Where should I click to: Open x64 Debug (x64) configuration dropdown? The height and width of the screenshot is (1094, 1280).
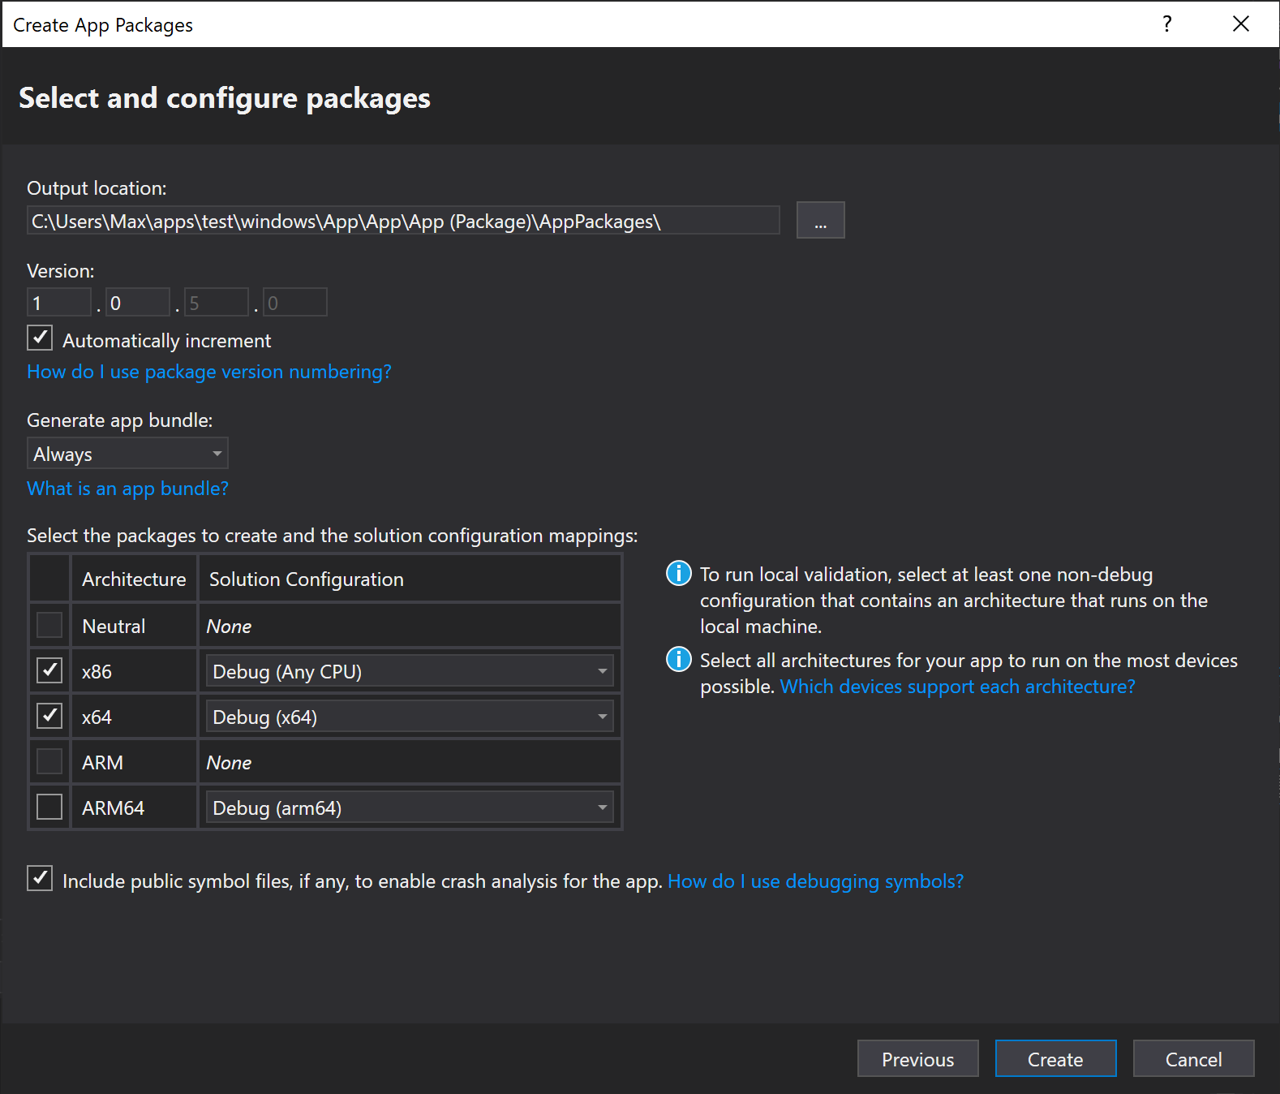[x=410, y=717]
